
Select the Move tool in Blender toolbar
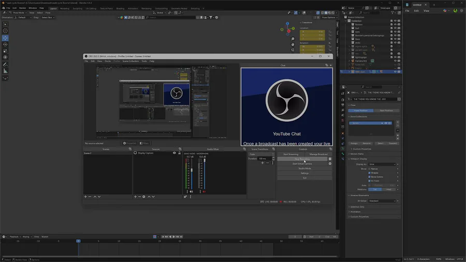pyautogui.click(x=5, y=38)
